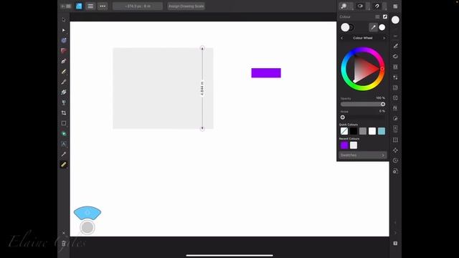The width and height of the screenshot is (459, 258).
Task: Open the Swatches row
Action: click(x=363, y=155)
